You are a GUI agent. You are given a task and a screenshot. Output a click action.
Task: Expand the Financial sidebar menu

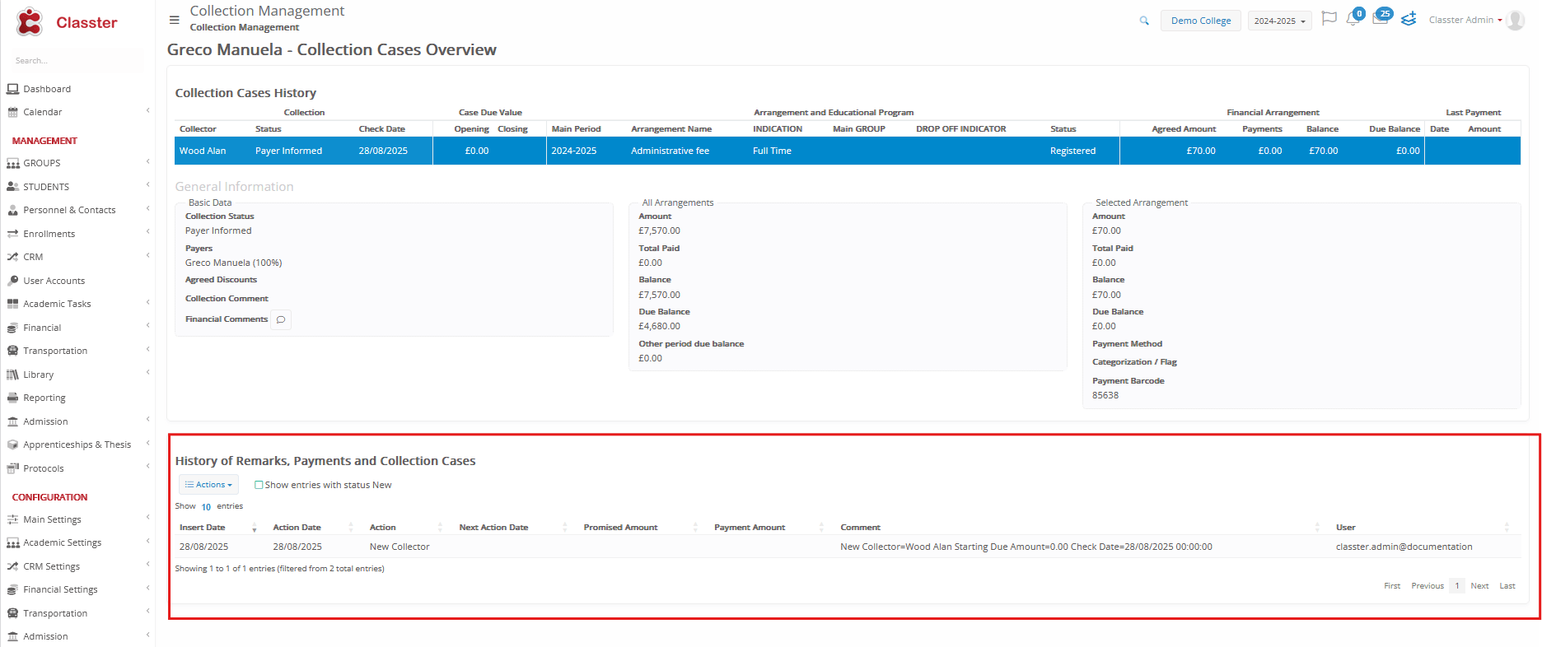pos(42,328)
